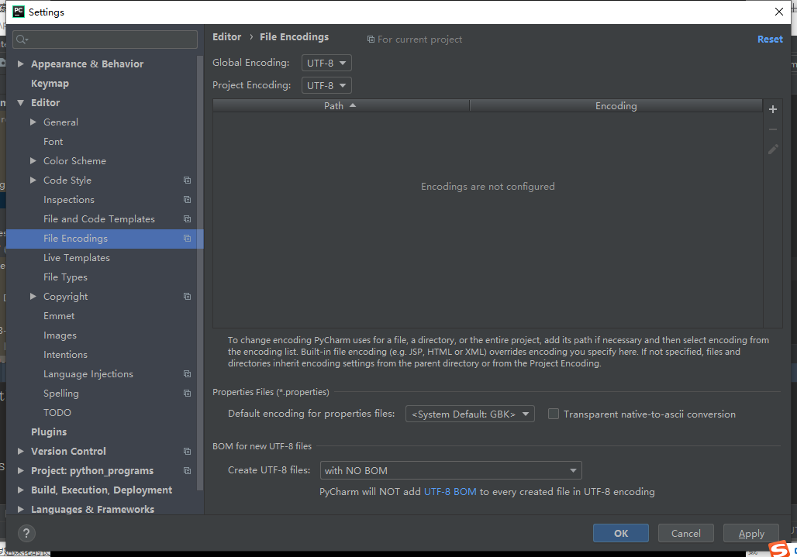Open the Project Encoding dropdown

pyautogui.click(x=326, y=85)
